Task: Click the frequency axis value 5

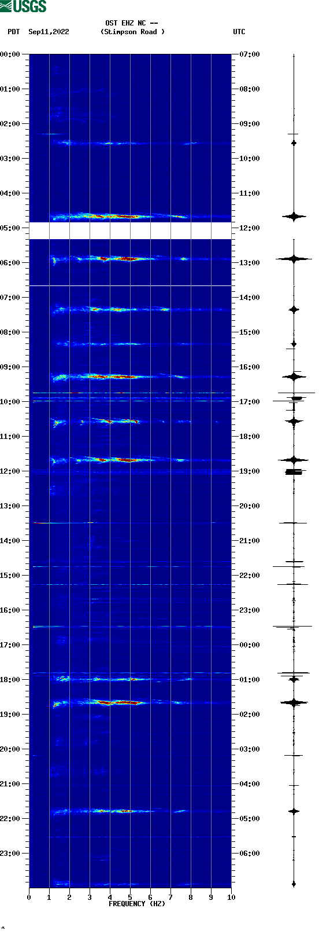Action: (x=130, y=898)
